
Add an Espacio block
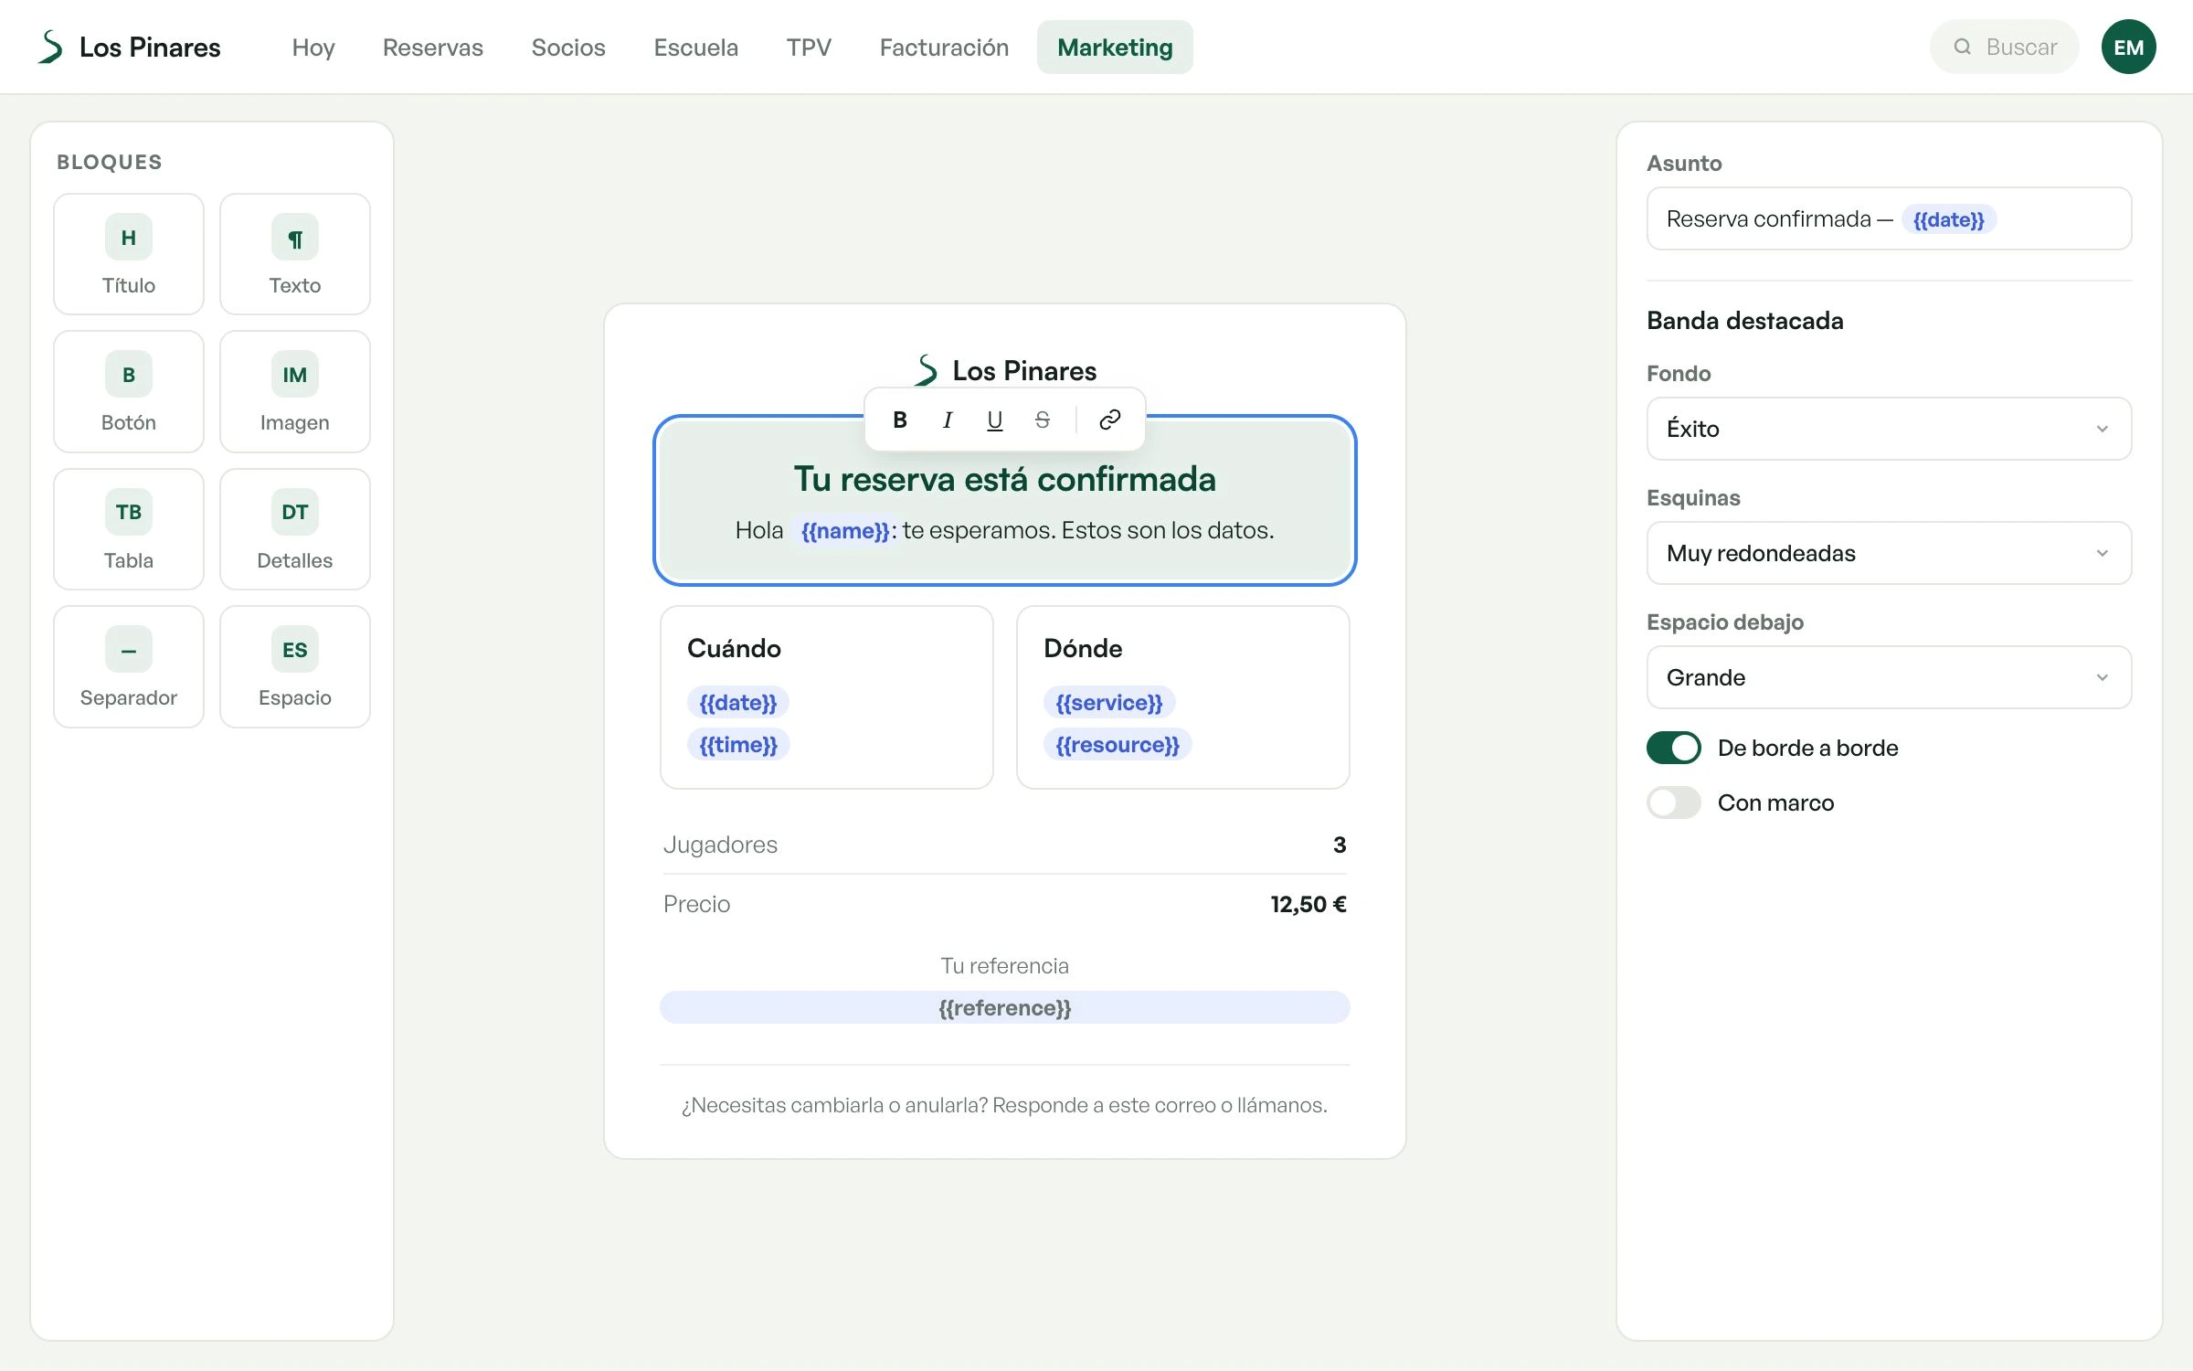[x=295, y=666]
